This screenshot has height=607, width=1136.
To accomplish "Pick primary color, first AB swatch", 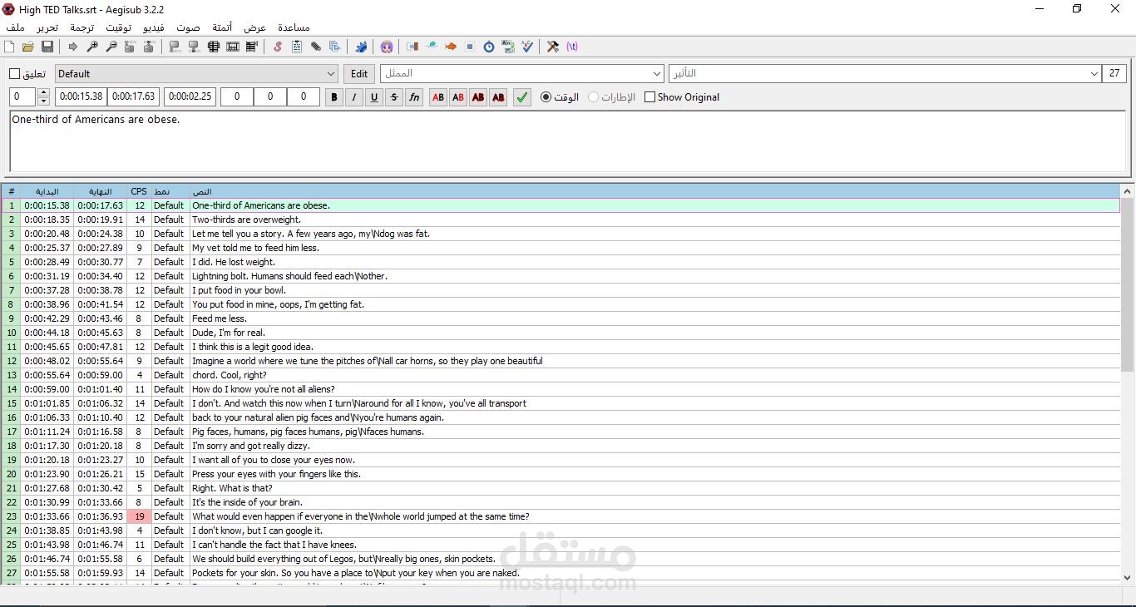I will (x=438, y=97).
